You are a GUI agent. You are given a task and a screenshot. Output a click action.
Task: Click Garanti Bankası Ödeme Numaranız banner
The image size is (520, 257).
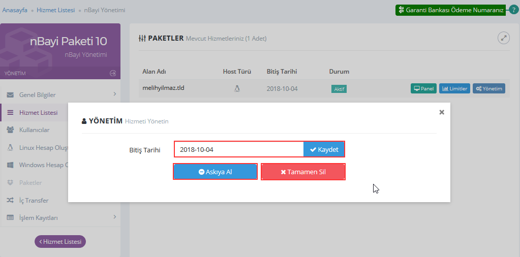[450, 10]
